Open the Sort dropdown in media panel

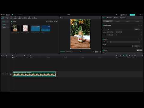tap(51, 21)
